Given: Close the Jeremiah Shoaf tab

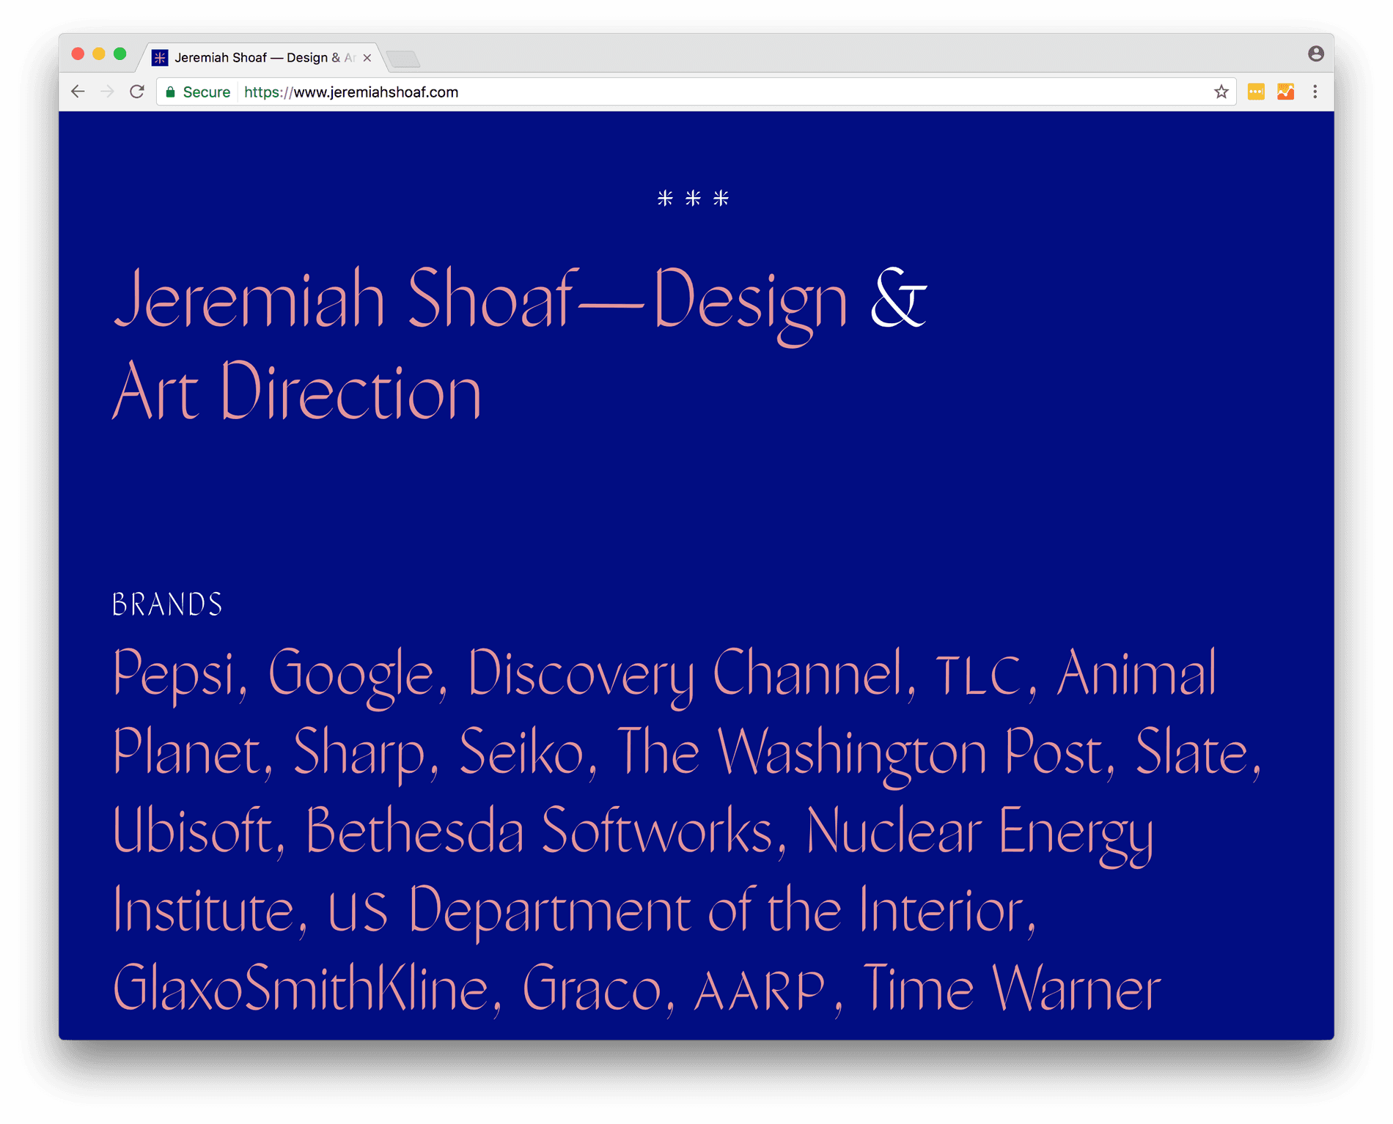Looking at the screenshot, I should tap(367, 58).
